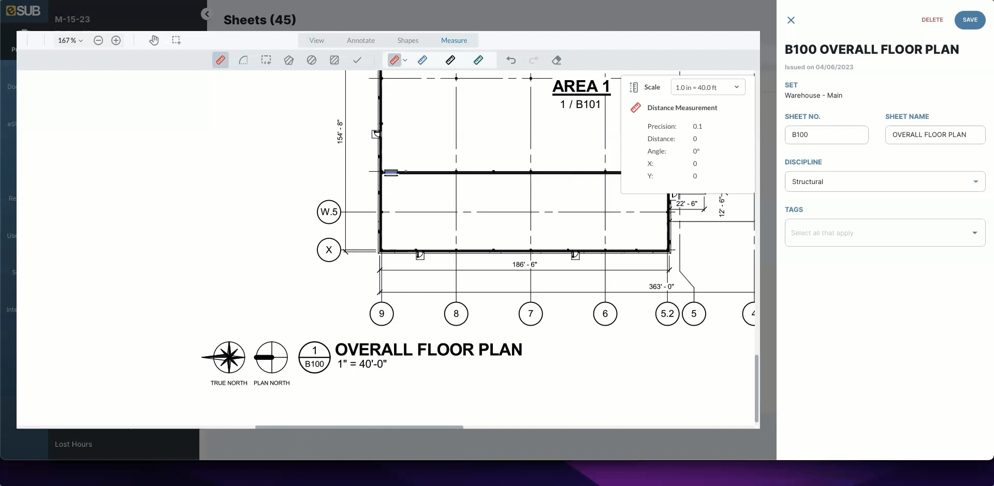994x486 pixels.
Task: Click the True North compass symbol
Action: pyautogui.click(x=229, y=357)
